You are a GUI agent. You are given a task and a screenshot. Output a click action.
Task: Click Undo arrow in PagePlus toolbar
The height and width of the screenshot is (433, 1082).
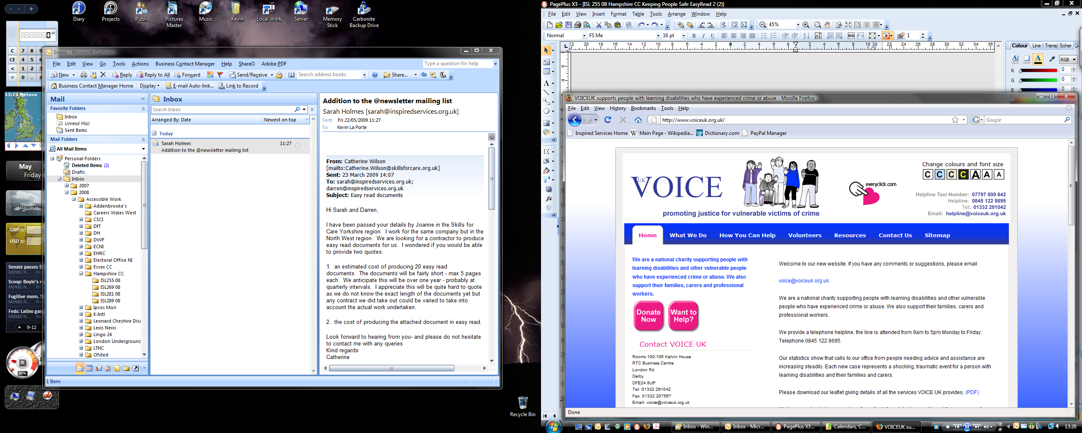pos(641,25)
